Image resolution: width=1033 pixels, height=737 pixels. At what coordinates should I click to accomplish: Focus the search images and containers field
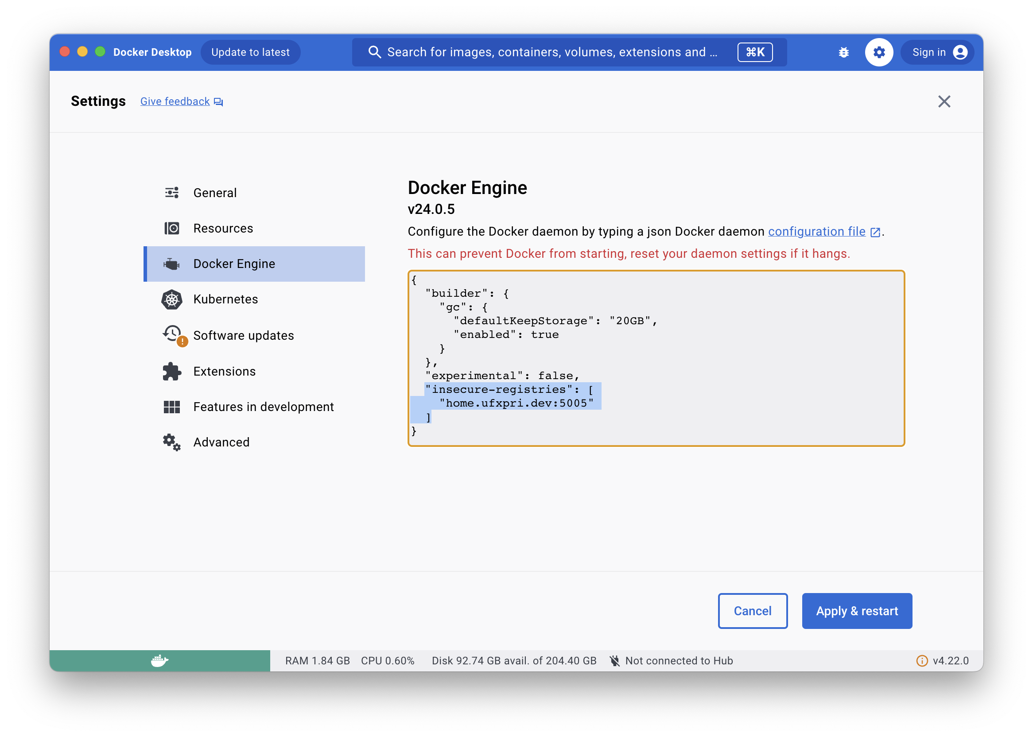pyautogui.click(x=551, y=52)
